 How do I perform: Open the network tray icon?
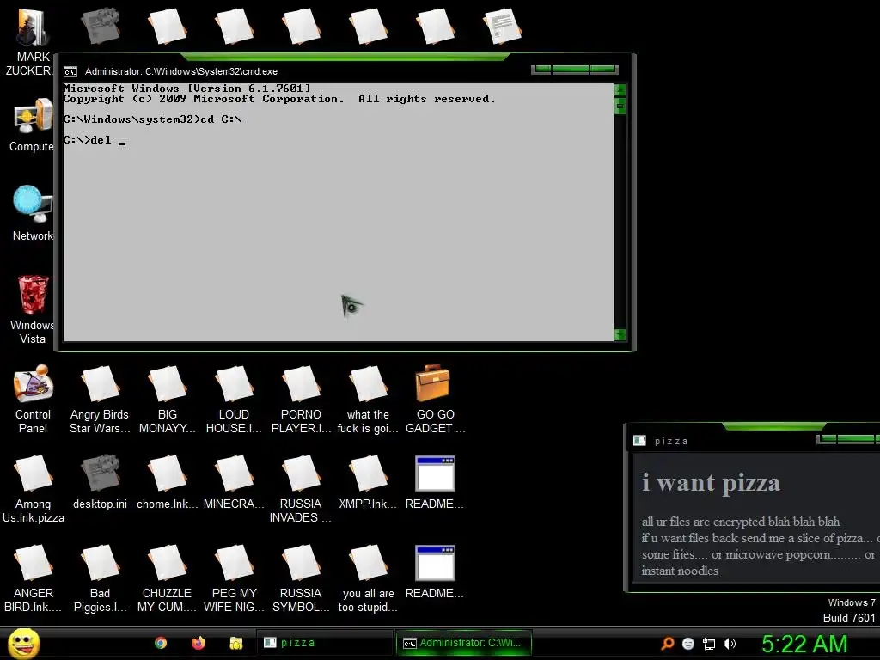[709, 644]
